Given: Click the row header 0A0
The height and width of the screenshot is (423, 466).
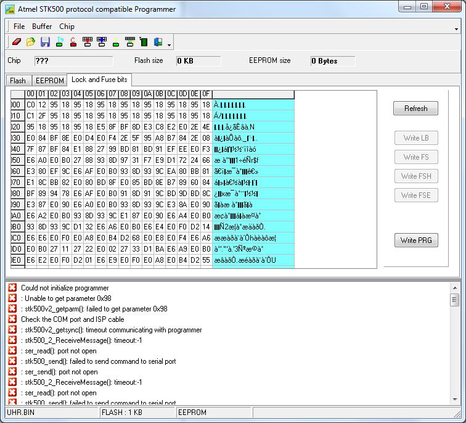Looking at the screenshot, I should pos(17,216).
